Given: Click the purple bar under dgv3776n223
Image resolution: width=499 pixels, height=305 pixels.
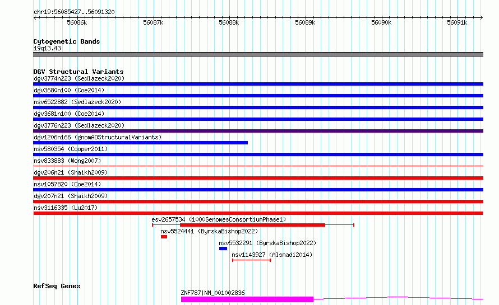Looking at the screenshot, I should pos(258,131).
